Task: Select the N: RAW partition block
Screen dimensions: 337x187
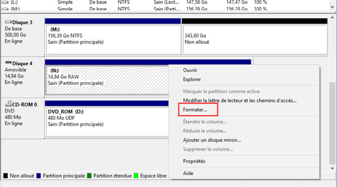Action: click(x=107, y=80)
